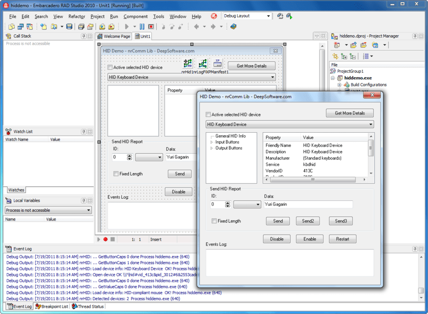This screenshot has height=314, width=428.
Task: Switch to the Welcome Page tab
Action: (114, 36)
